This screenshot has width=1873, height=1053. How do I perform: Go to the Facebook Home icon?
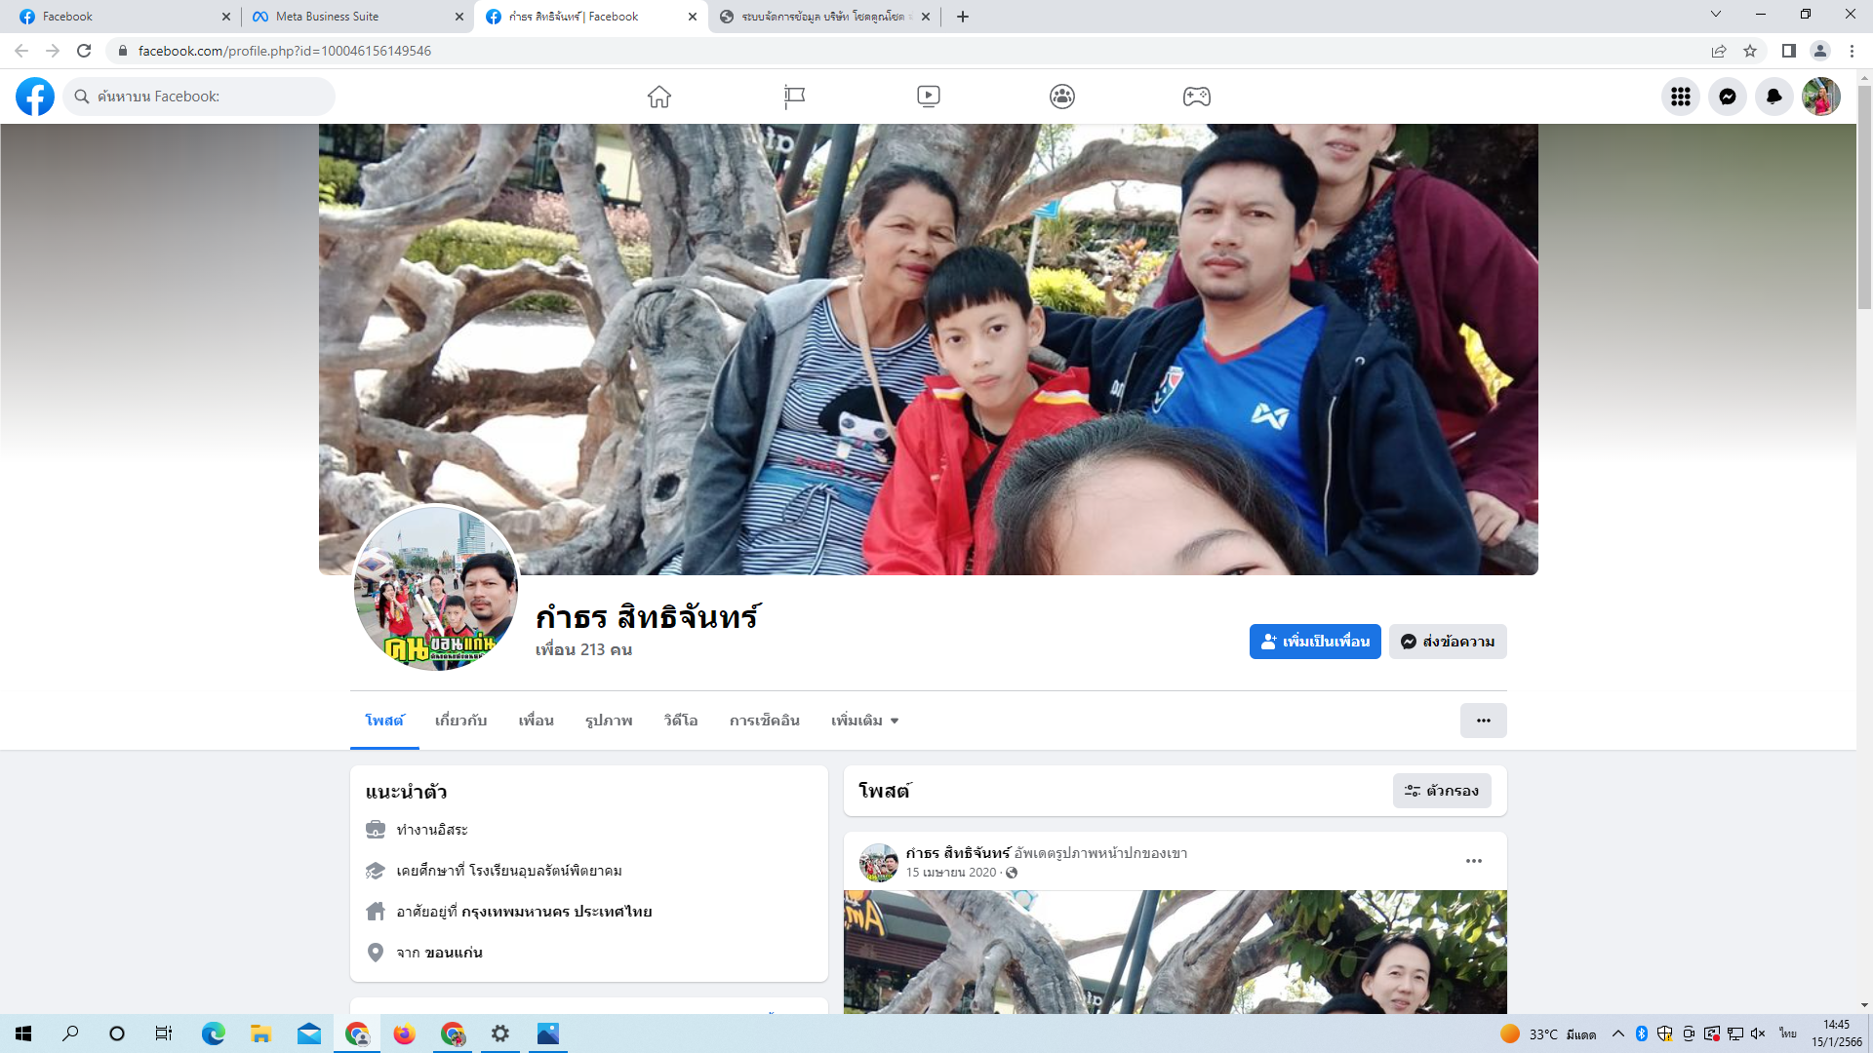(659, 97)
